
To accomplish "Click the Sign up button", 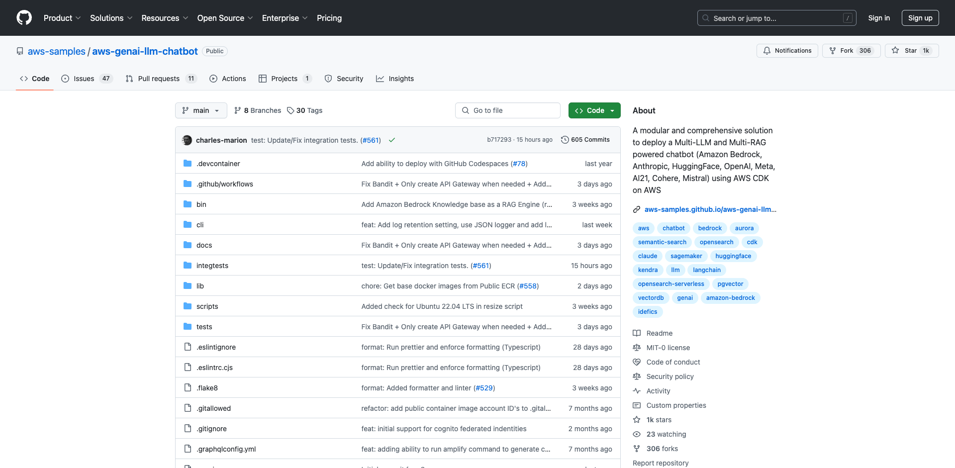I will pos(920,18).
